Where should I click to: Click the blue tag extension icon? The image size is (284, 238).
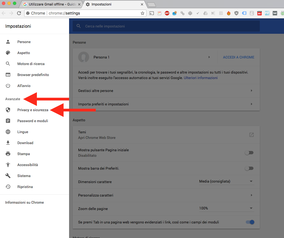(x=244, y=13)
